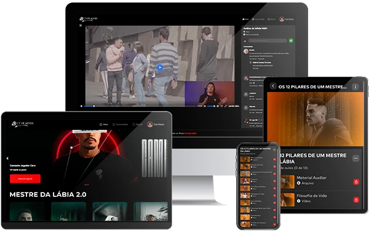This screenshot has height=238, width=369.
Task: Click the red lock icon on Material Auxiliar
Action: tap(356, 182)
